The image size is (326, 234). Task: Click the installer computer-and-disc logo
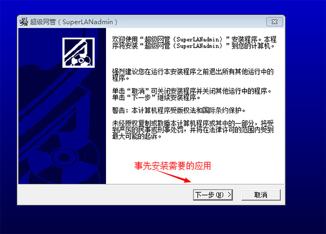[79, 53]
